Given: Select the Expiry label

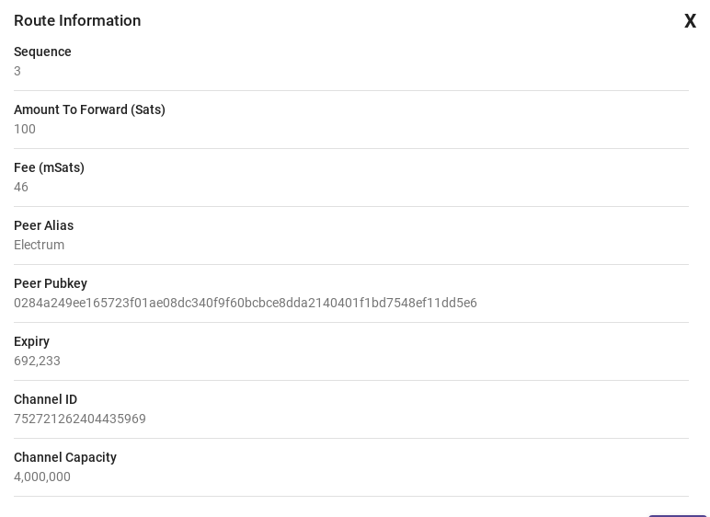Looking at the screenshot, I should (31, 341).
